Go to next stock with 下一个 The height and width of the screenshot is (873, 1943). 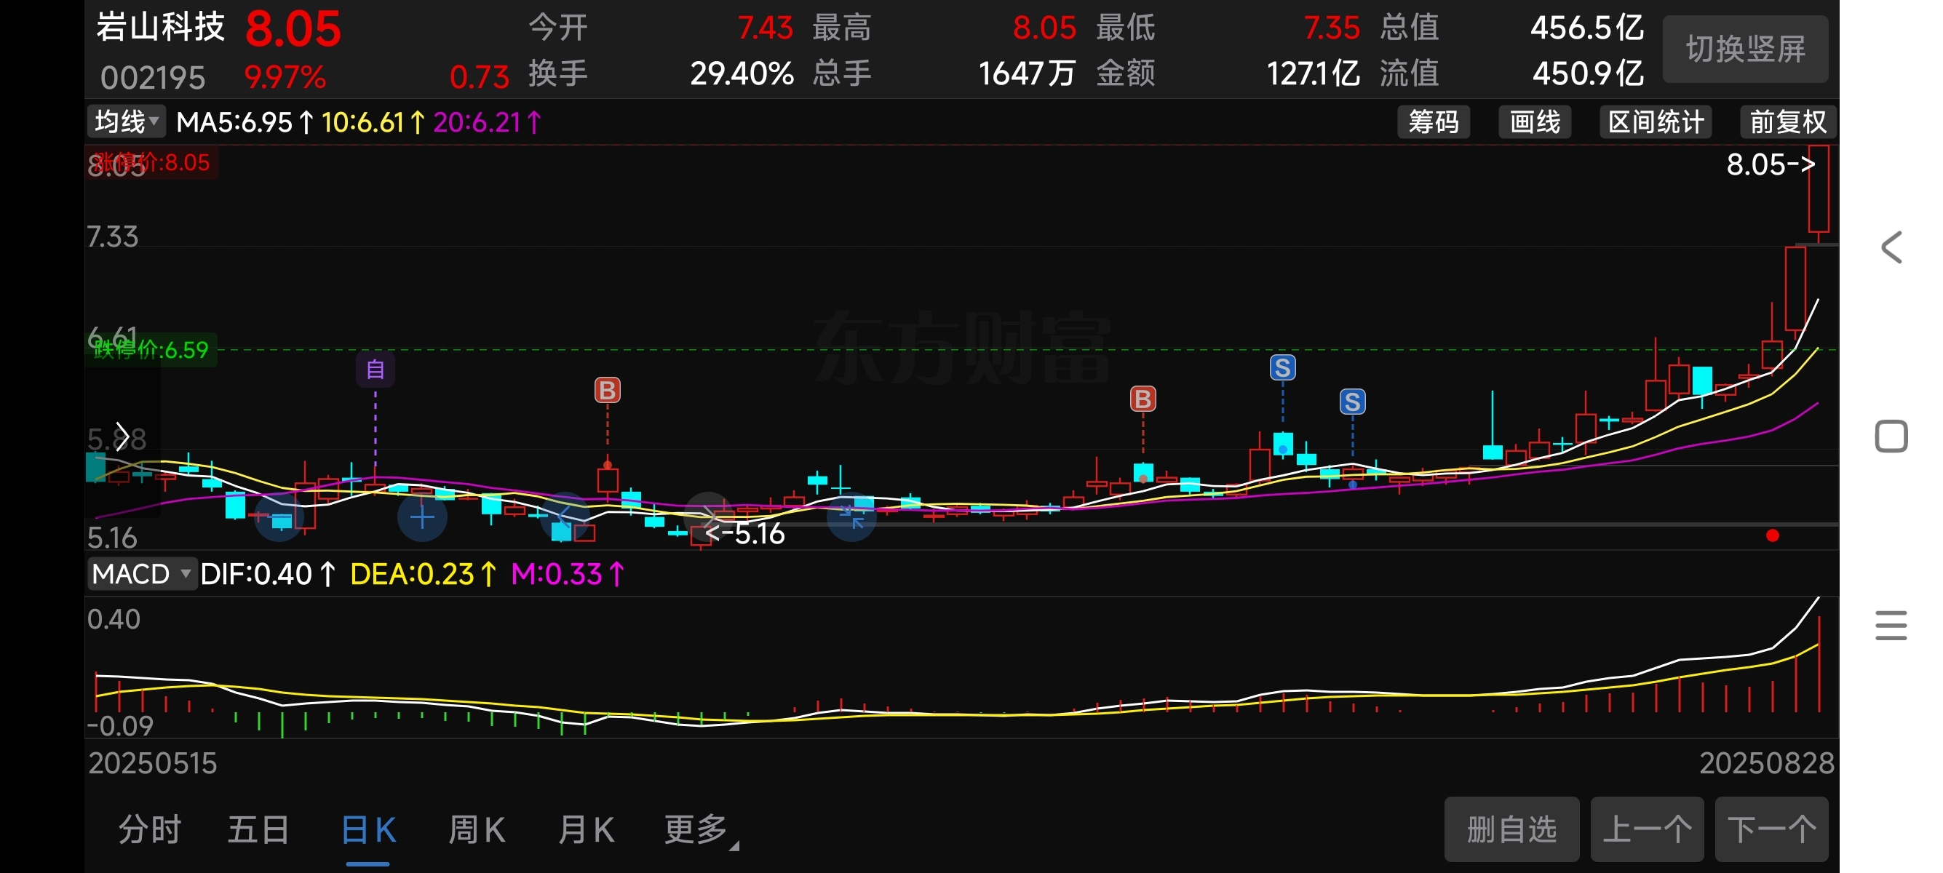coord(1771,829)
